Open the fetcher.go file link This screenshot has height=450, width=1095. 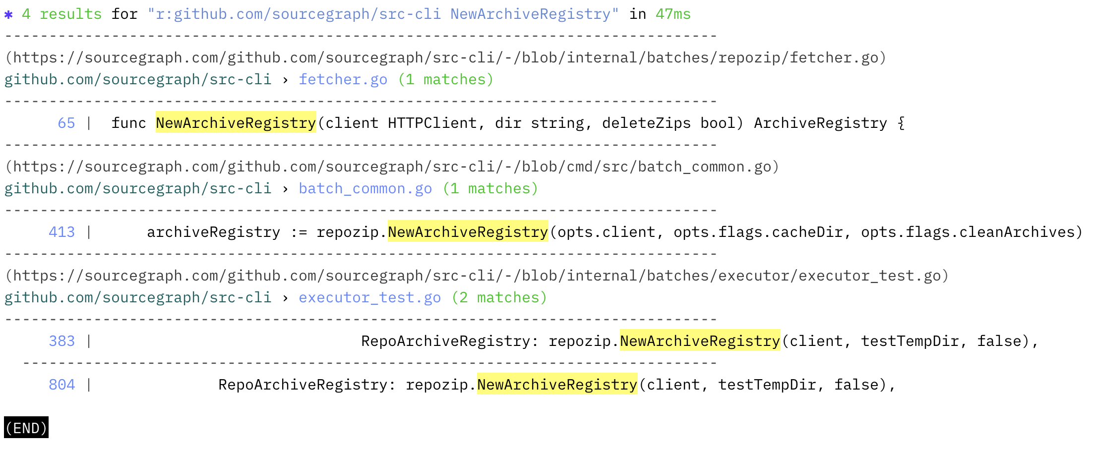343,79
